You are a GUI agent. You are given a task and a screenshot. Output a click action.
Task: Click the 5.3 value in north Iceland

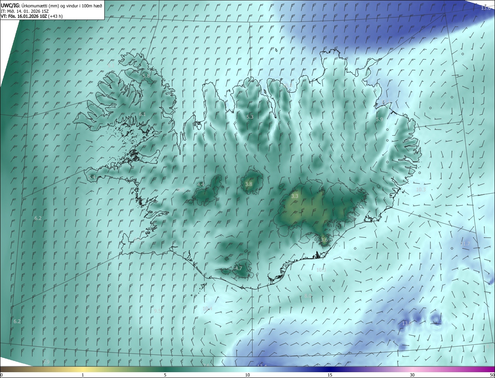(250, 117)
